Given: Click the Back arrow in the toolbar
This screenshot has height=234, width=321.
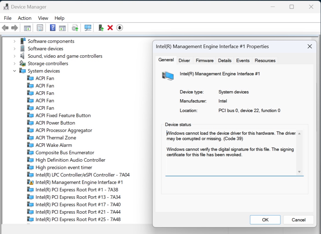Looking at the screenshot, I should tap(5, 28).
